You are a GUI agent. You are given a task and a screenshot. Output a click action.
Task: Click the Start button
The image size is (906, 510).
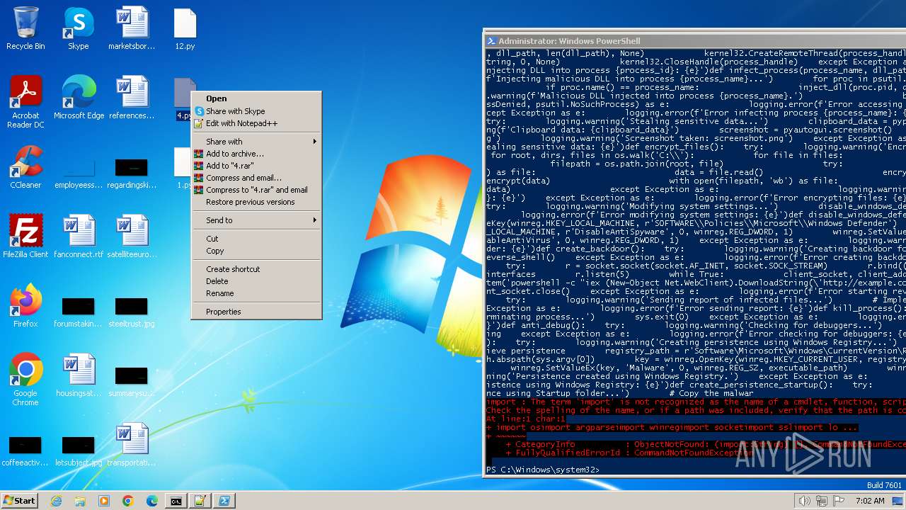(x=19, y=501)
